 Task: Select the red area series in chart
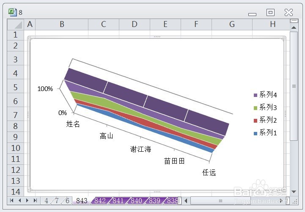tap(144, 122)
